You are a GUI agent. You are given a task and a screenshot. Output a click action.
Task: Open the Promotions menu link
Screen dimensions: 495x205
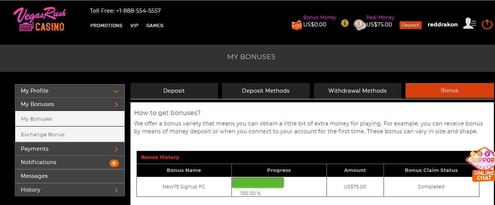106,26
